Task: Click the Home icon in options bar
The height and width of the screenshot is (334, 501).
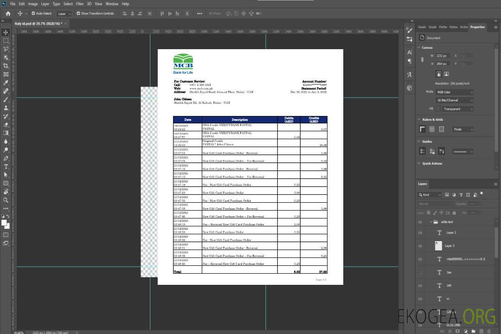Action: coord(8,13)
